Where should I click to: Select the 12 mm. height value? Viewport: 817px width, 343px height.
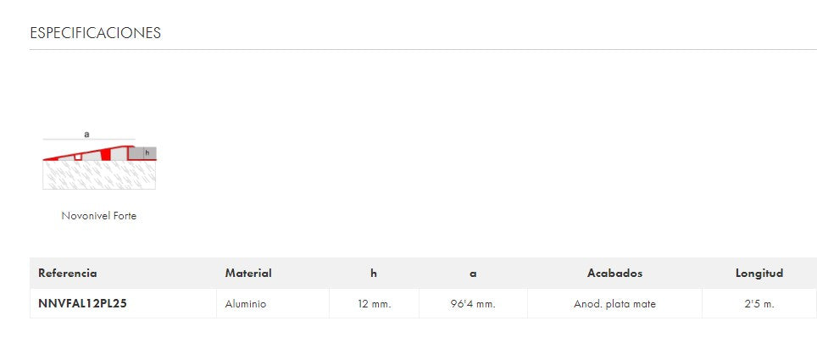(x=374, y=304)
